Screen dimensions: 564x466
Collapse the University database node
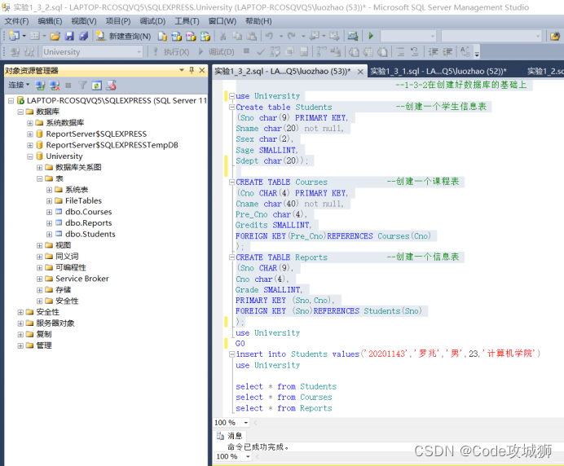[x=30, y=156]
